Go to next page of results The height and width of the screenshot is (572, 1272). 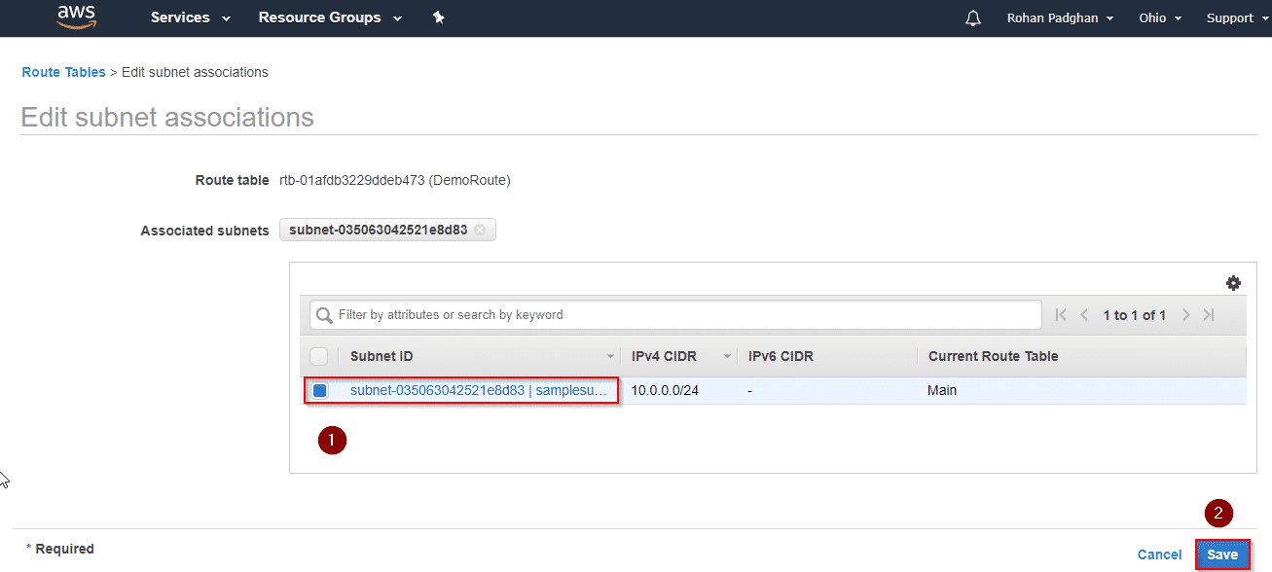[x=1185, y=315]
